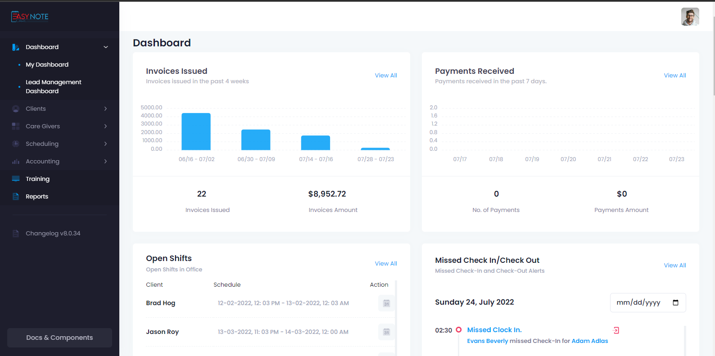The height and width of the screenshot is (356, 715).
Task: Click the EasyNote logo in sidebar
Action: click(30, 17)
